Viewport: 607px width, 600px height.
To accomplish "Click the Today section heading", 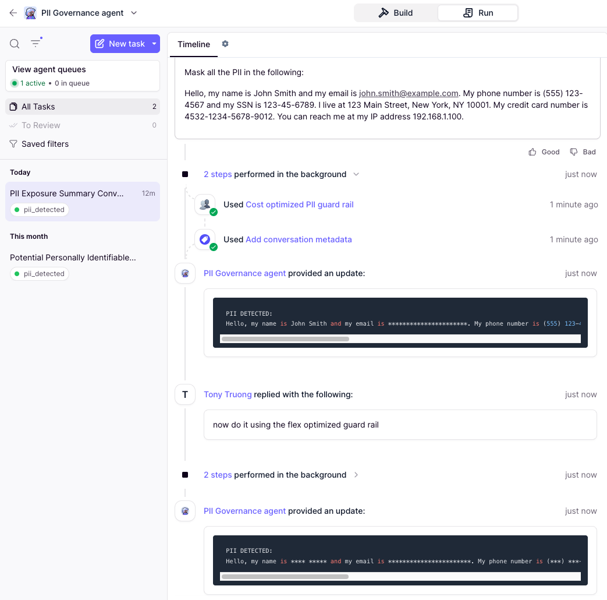I will pos(20,172).
